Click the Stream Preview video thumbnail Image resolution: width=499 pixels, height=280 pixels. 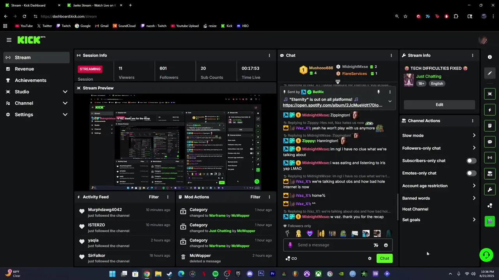[x=175, y=142]
